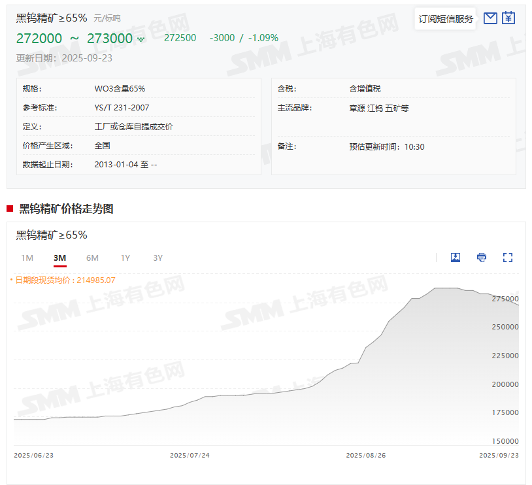Click the 日期段现货均价 average price label
Image resolution: width=532 pixels, height=485 pixels.
64,280
